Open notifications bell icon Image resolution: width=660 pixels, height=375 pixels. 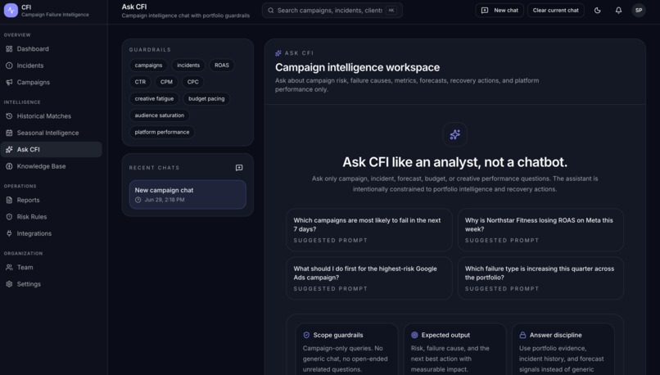click(x=618, y=11)
